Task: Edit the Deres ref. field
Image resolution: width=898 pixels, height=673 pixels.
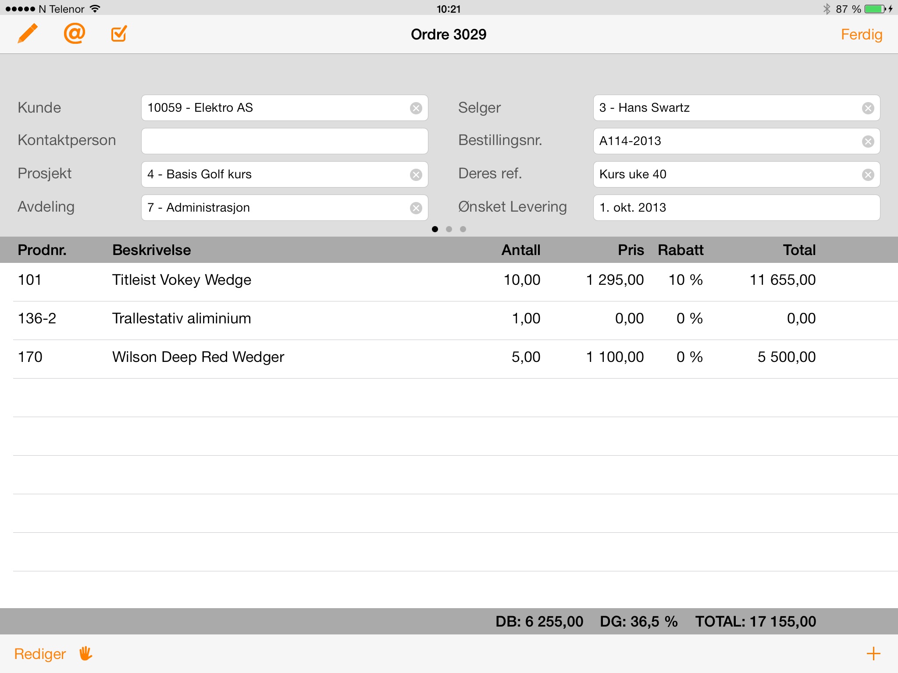Action: 736,174
